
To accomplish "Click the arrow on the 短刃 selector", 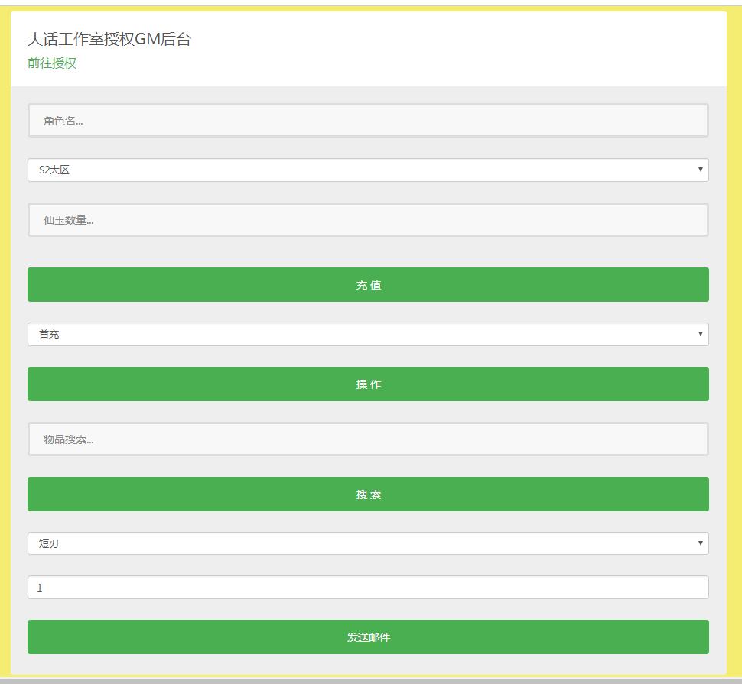I will (x=700, y=543).
